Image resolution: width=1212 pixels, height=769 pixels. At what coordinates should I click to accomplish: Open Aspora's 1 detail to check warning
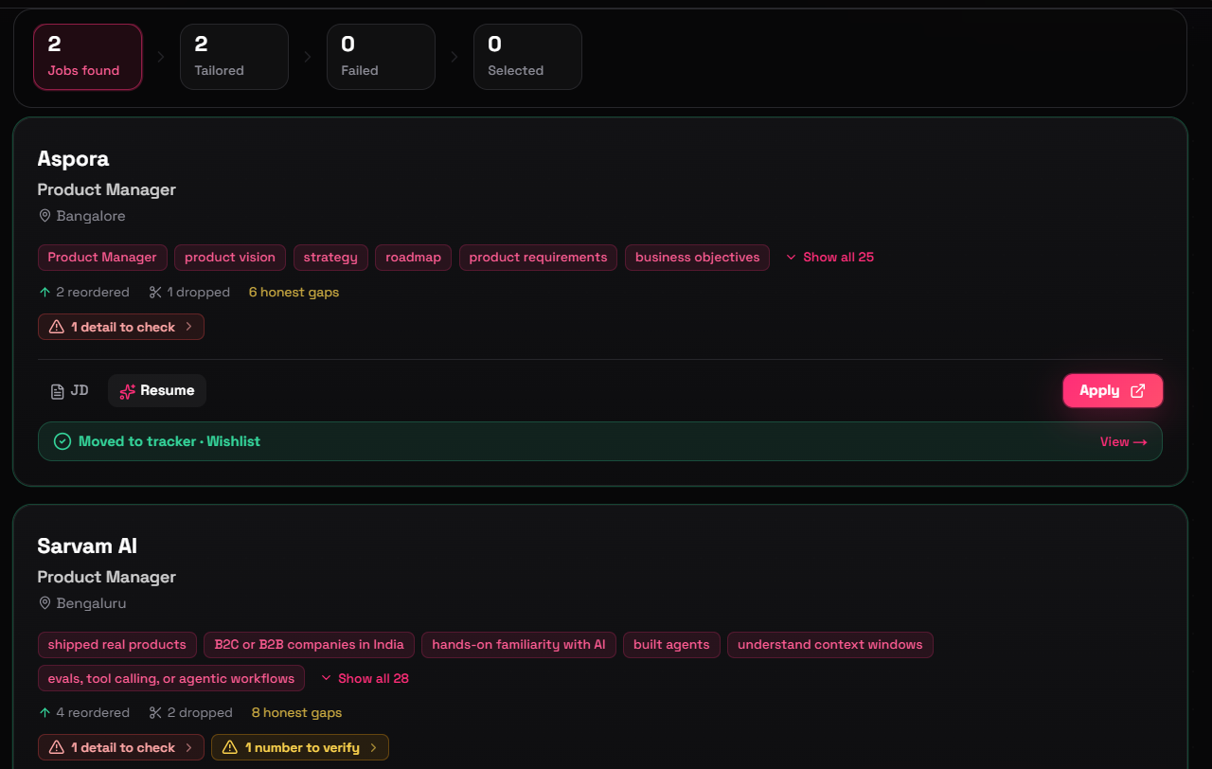[121, 327]
